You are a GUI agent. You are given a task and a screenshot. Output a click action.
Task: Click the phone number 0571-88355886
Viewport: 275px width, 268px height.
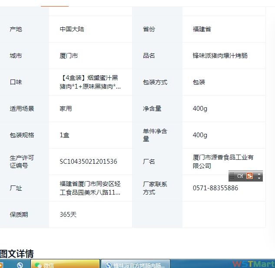215,188
